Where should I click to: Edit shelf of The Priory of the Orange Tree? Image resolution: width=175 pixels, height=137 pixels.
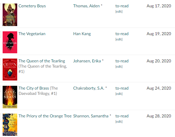(119, 121)
